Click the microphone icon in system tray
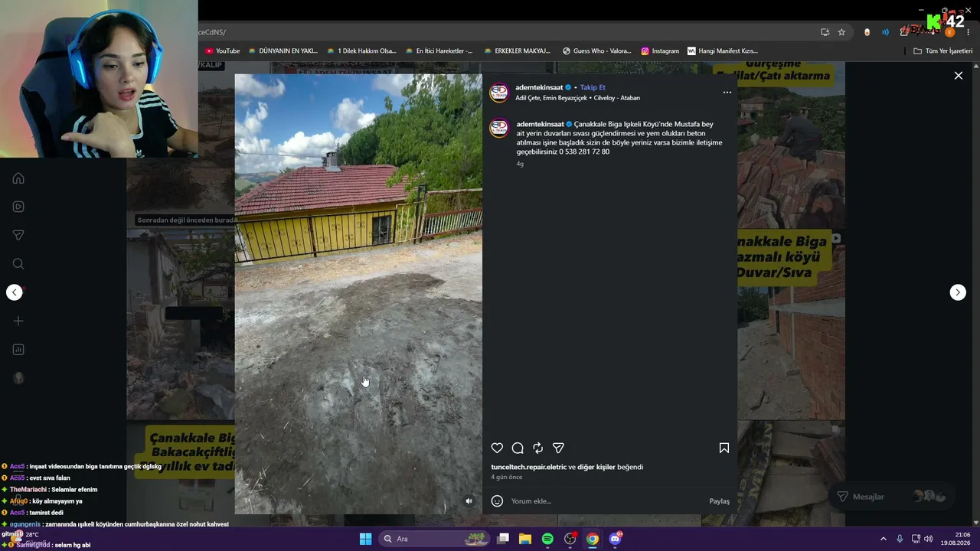The height and width of the screenshot is (551, 980). 900,539
